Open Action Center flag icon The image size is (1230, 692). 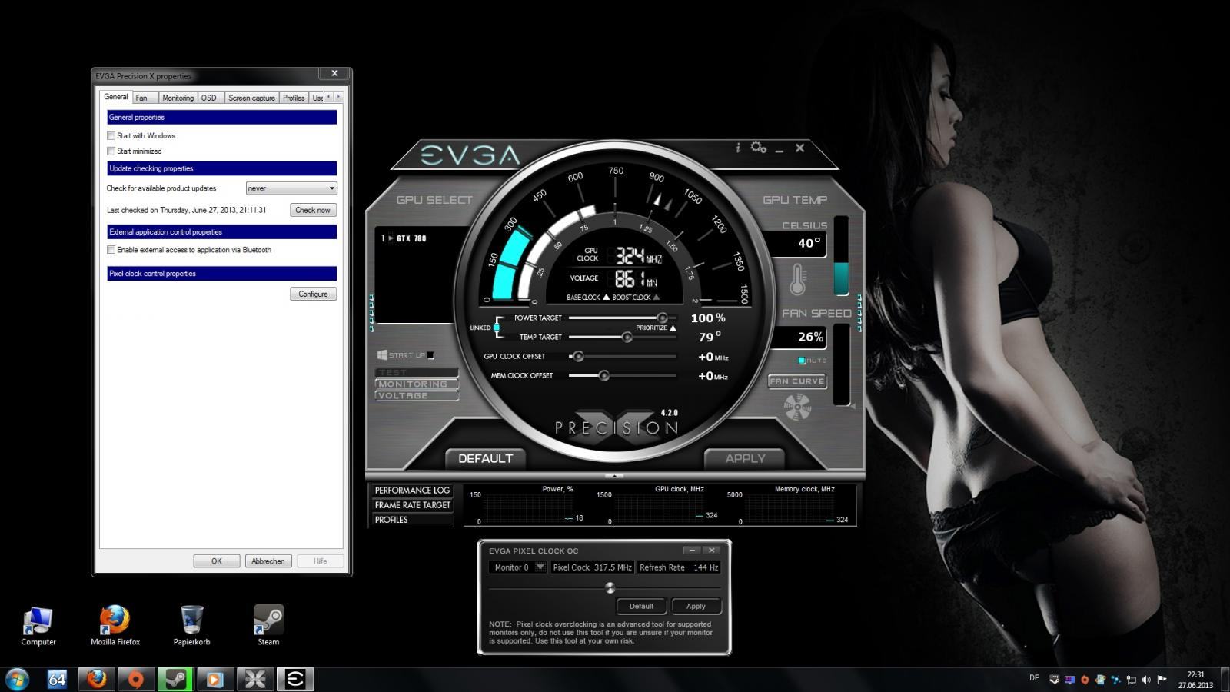(x=1162, y=680)
